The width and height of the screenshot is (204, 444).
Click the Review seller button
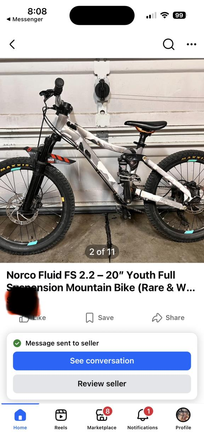pos(102,384)
